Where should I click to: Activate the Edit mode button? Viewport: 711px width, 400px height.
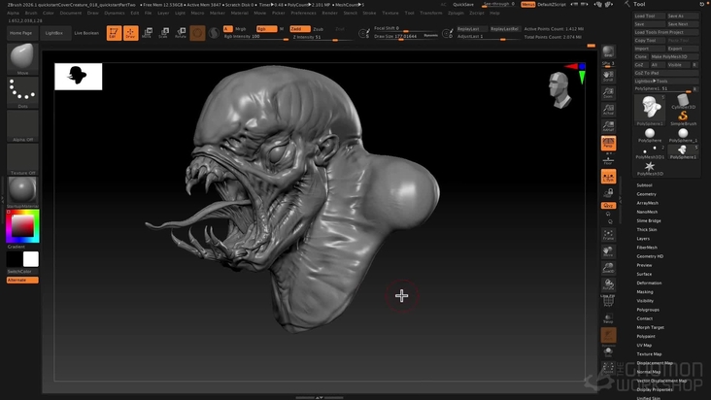pos(114,33)
